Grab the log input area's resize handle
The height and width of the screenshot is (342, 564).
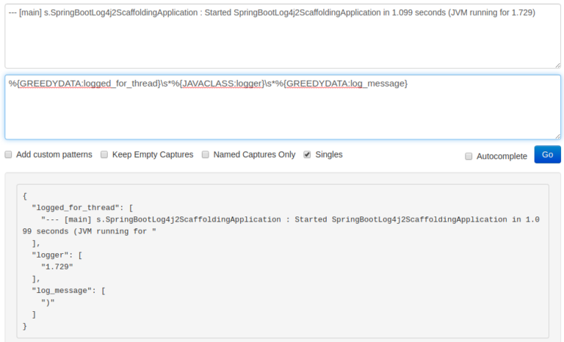point(558,65)
